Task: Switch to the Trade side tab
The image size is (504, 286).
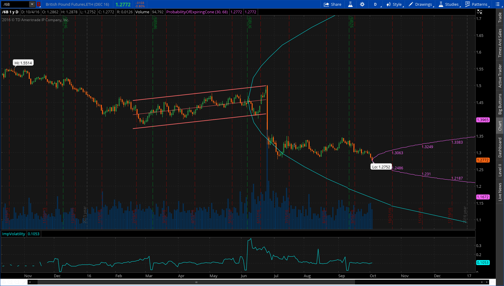Action: pyautogui.click(x=500, y=18)
